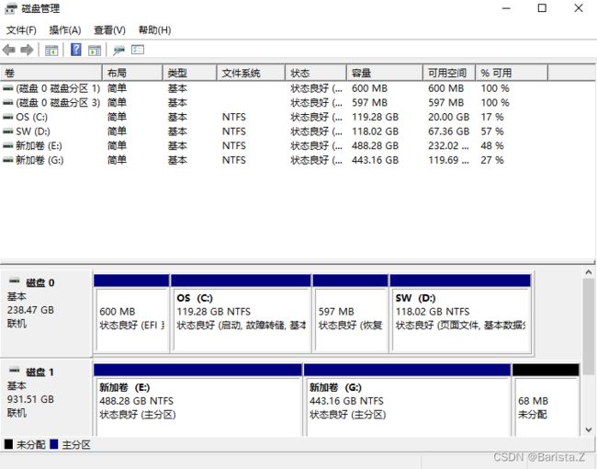Sort by the 卷 column header

[x=51, y=73]
